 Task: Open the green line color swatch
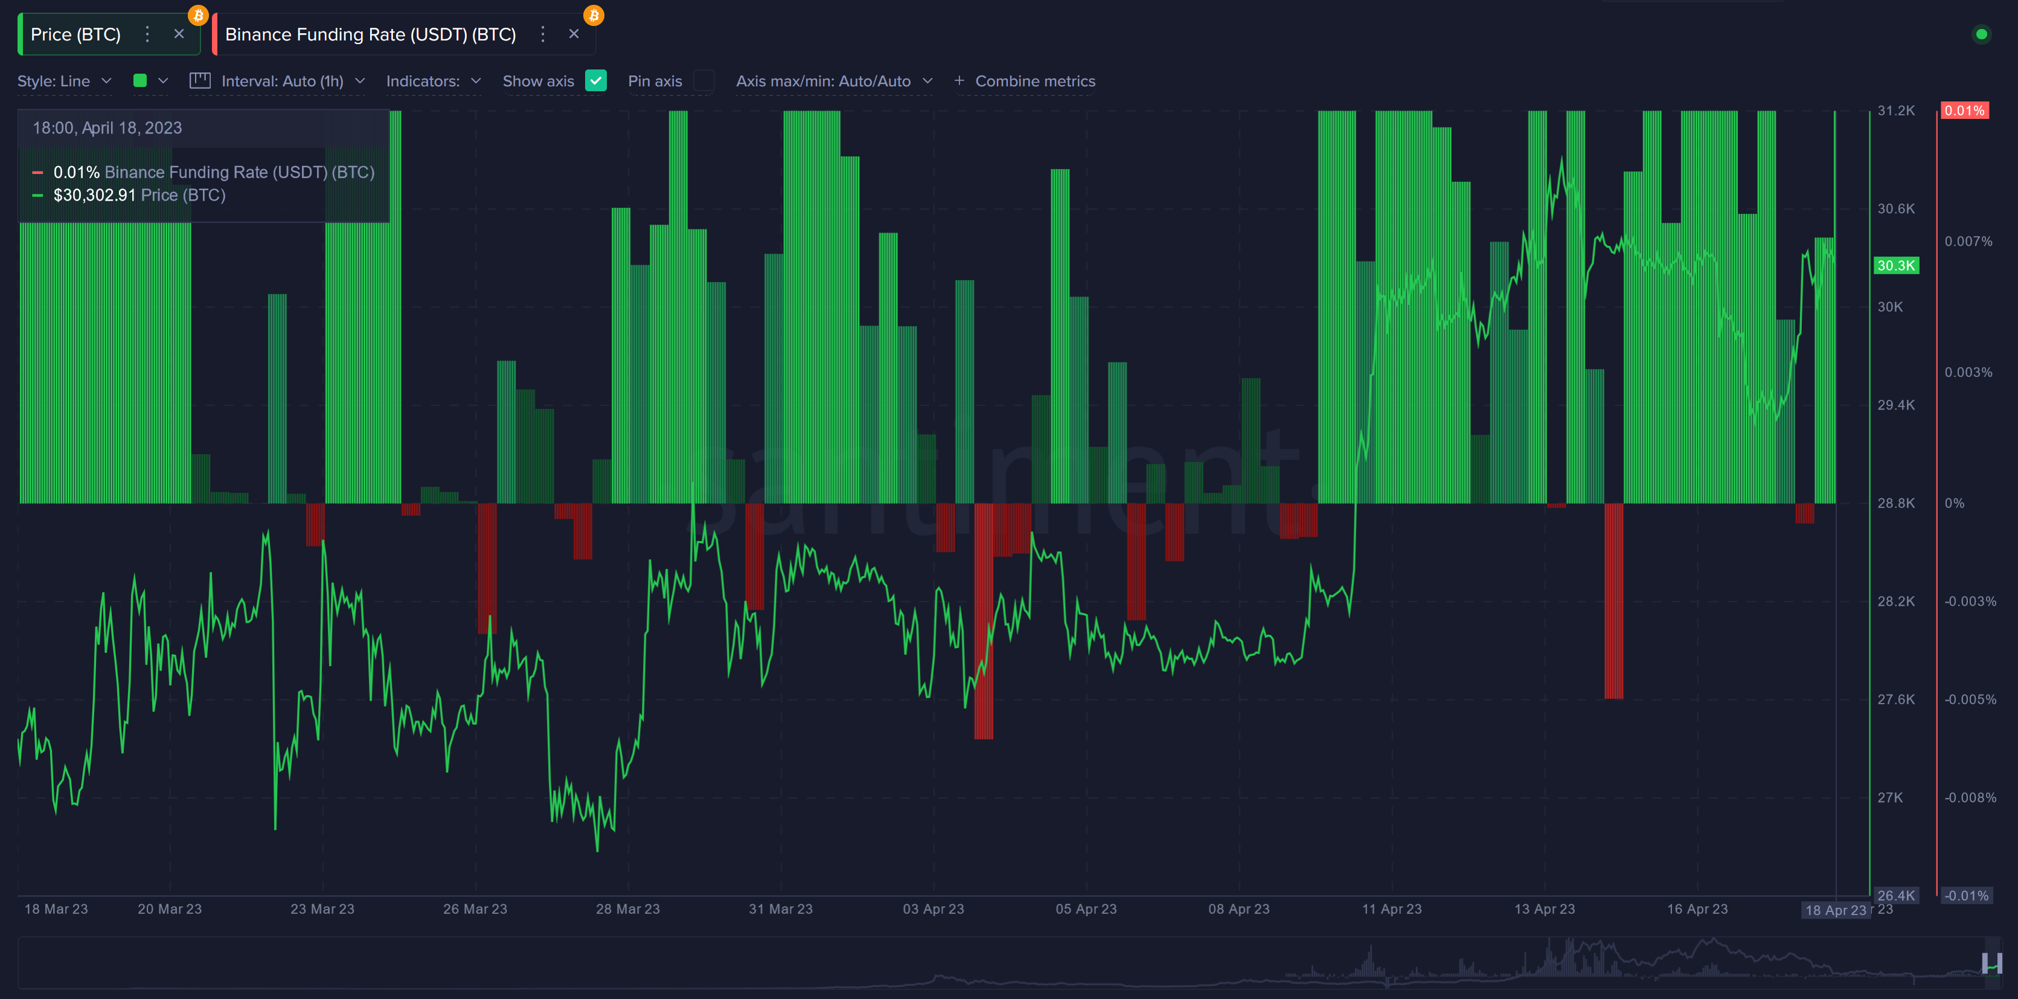tap(139, 80)
